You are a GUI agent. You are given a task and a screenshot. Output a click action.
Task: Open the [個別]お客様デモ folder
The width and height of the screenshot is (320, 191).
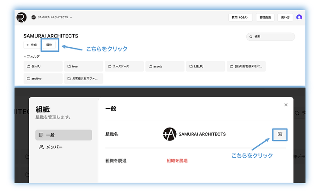coord(246,66)
